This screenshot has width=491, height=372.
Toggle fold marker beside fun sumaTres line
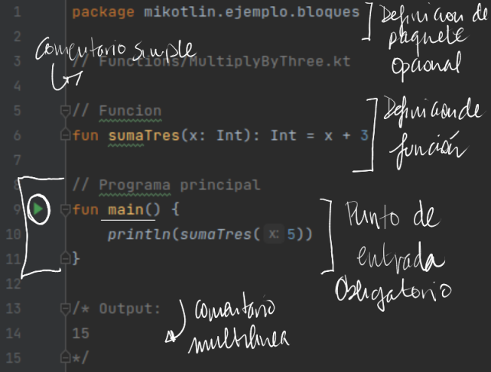[x=65, y=134]
